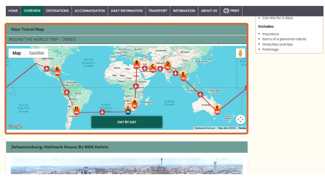Open Transport section
The image size is (325, 180).
click(158, 11)
